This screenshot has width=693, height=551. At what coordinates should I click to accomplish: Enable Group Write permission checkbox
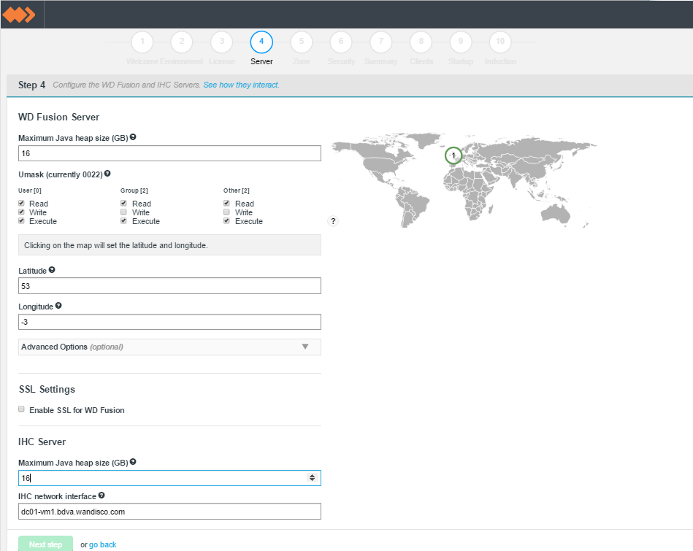point(123,212)
